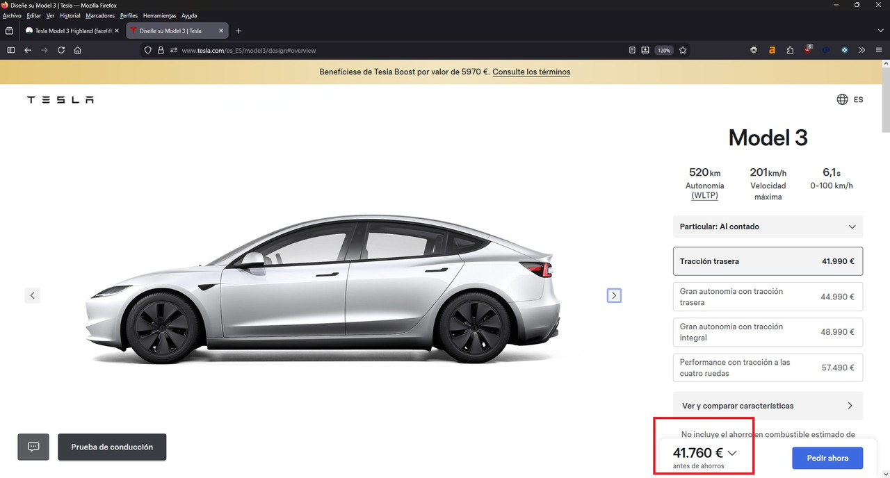Expand Particular: Al contado dropdown
This screenshot has height=478, width=890.
(768, 226)
